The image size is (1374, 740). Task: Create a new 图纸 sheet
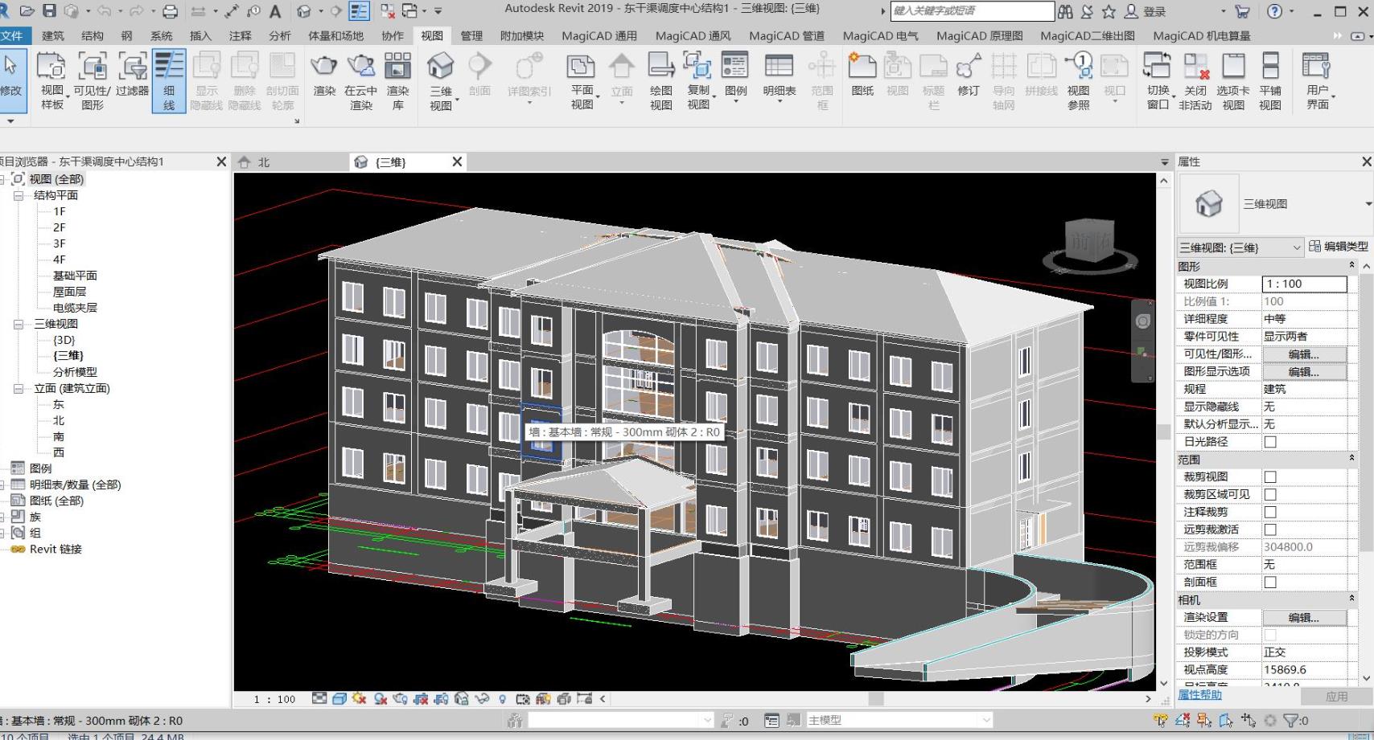coord(862,75)
